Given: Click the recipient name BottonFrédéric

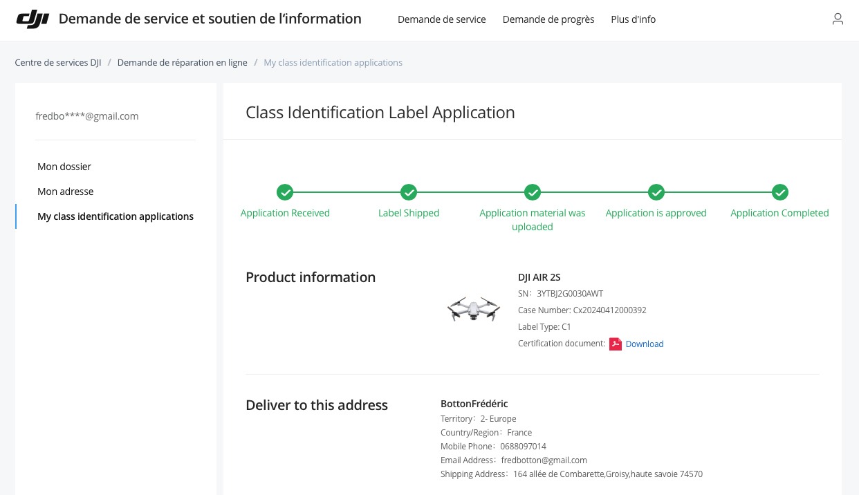Looking at the screenshot, I should click(474, 404).
